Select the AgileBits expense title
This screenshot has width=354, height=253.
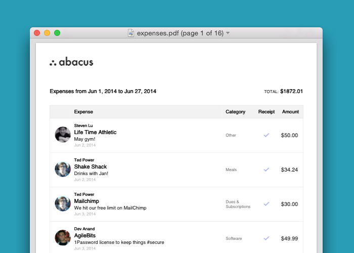tap(85, 235)
